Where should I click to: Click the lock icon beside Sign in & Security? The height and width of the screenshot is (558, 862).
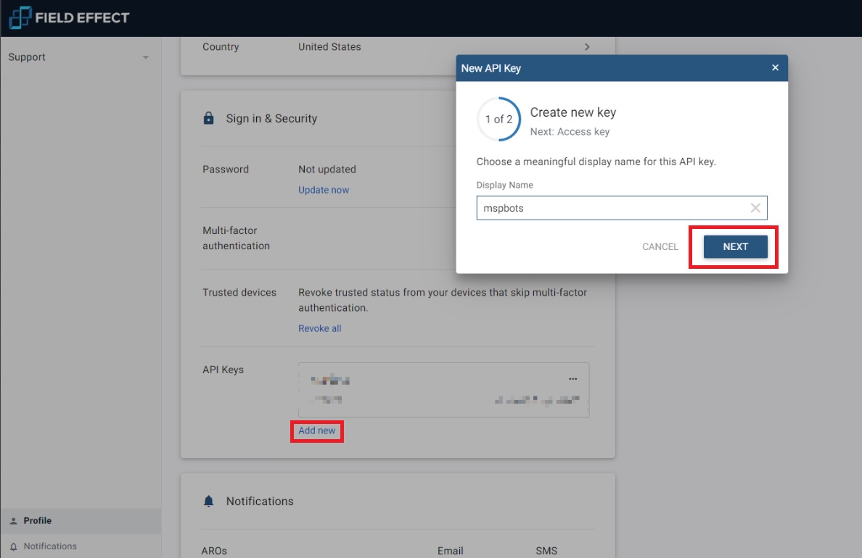208,118
